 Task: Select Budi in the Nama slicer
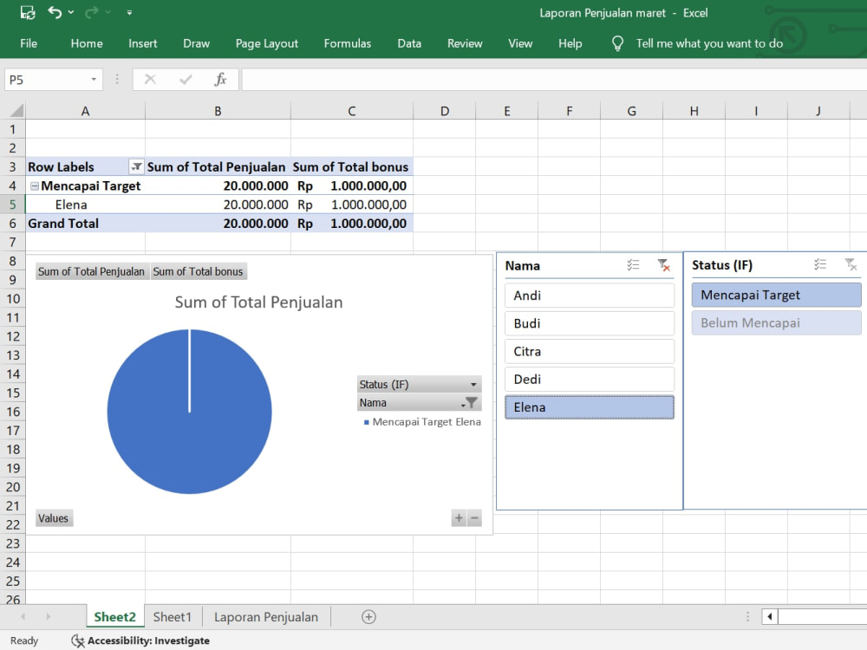[x=590, y=323]
